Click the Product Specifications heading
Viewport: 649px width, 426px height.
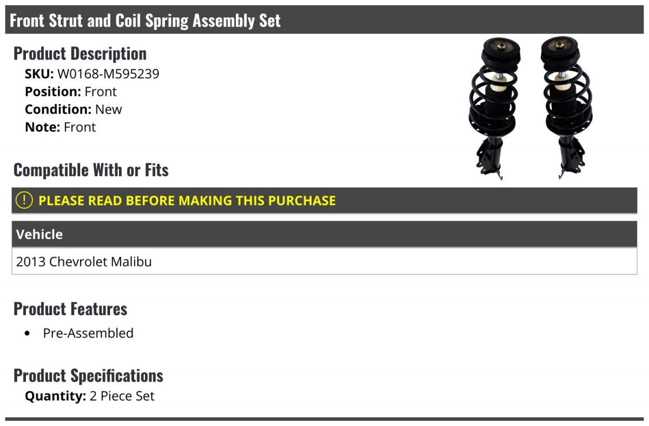pos(88,375)
